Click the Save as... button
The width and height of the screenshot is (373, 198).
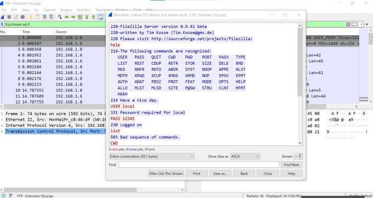tap(220, 173)
